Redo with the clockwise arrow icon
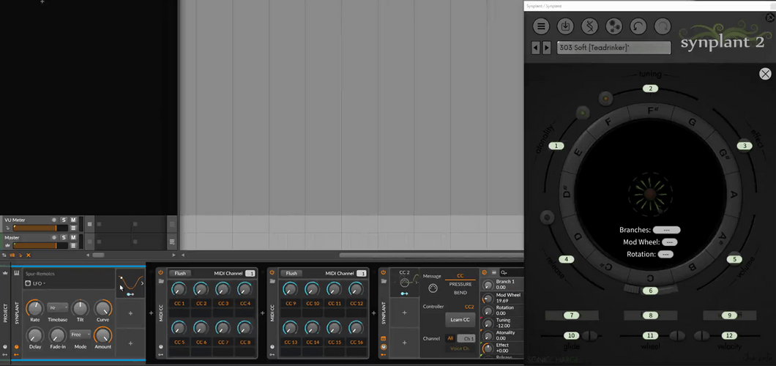This screenshot has width=776, height=366. 663,26
